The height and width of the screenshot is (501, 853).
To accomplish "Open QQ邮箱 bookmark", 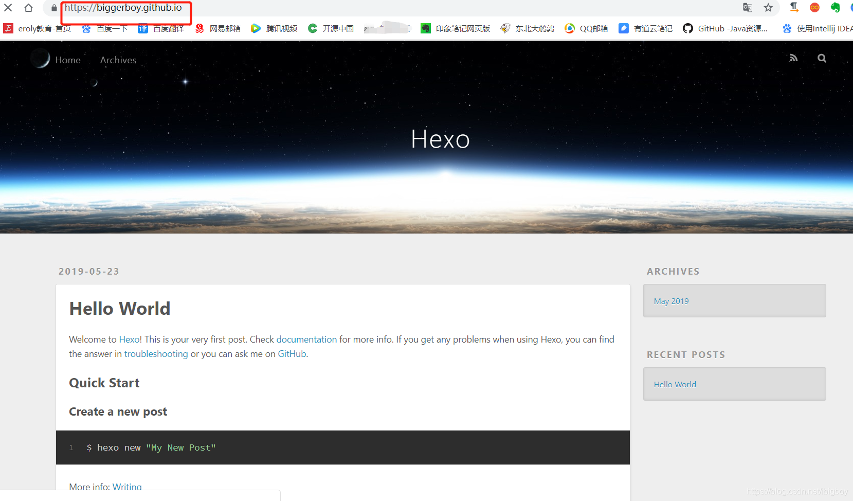I will pos(586,28).
